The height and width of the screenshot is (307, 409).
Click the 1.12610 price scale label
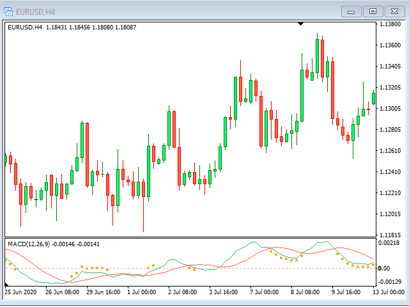click(390, 151)
